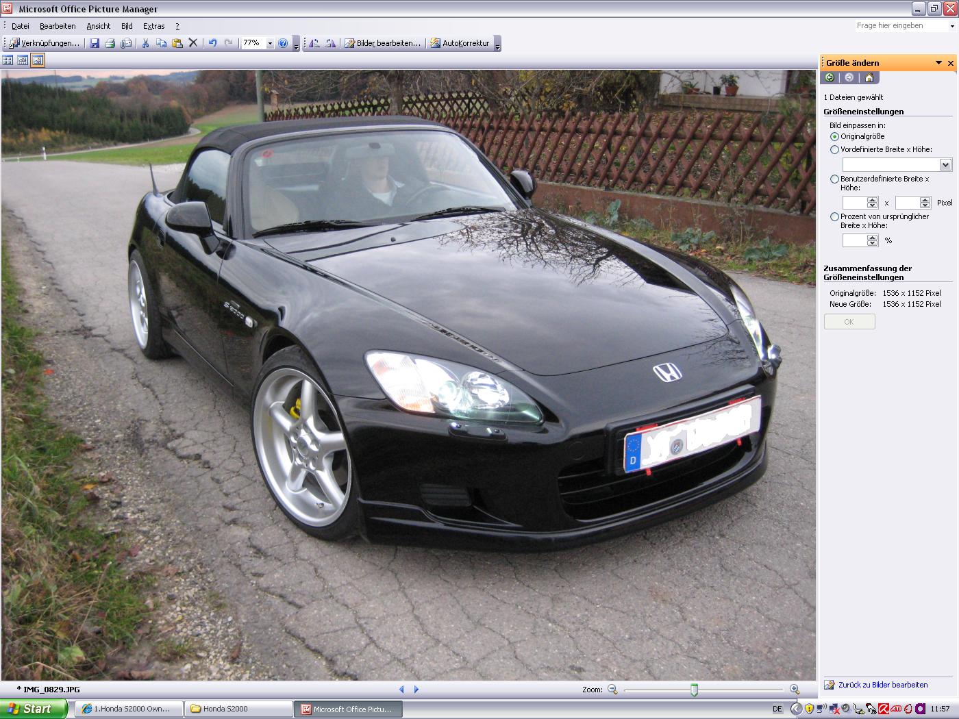Image resolution: width=959 pixels, height=719 pixels.
Task: Choose Prozent von ursprünglicher Breite option
Action: click(x=834, y=216)
